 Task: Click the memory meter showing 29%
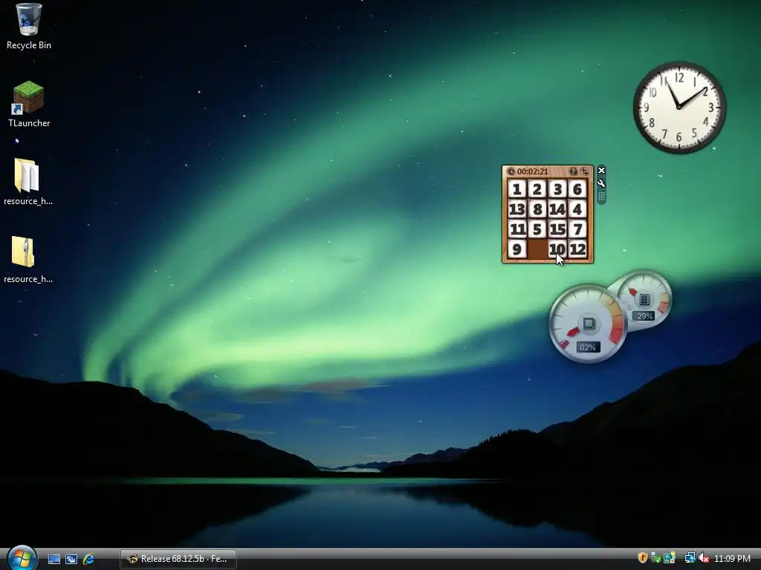(646, 298)
